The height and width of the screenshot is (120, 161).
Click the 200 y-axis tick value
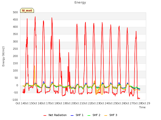[x=15, y=56]
